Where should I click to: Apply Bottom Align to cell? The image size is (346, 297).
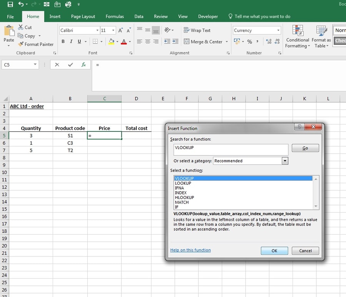[x=156, y=30]
